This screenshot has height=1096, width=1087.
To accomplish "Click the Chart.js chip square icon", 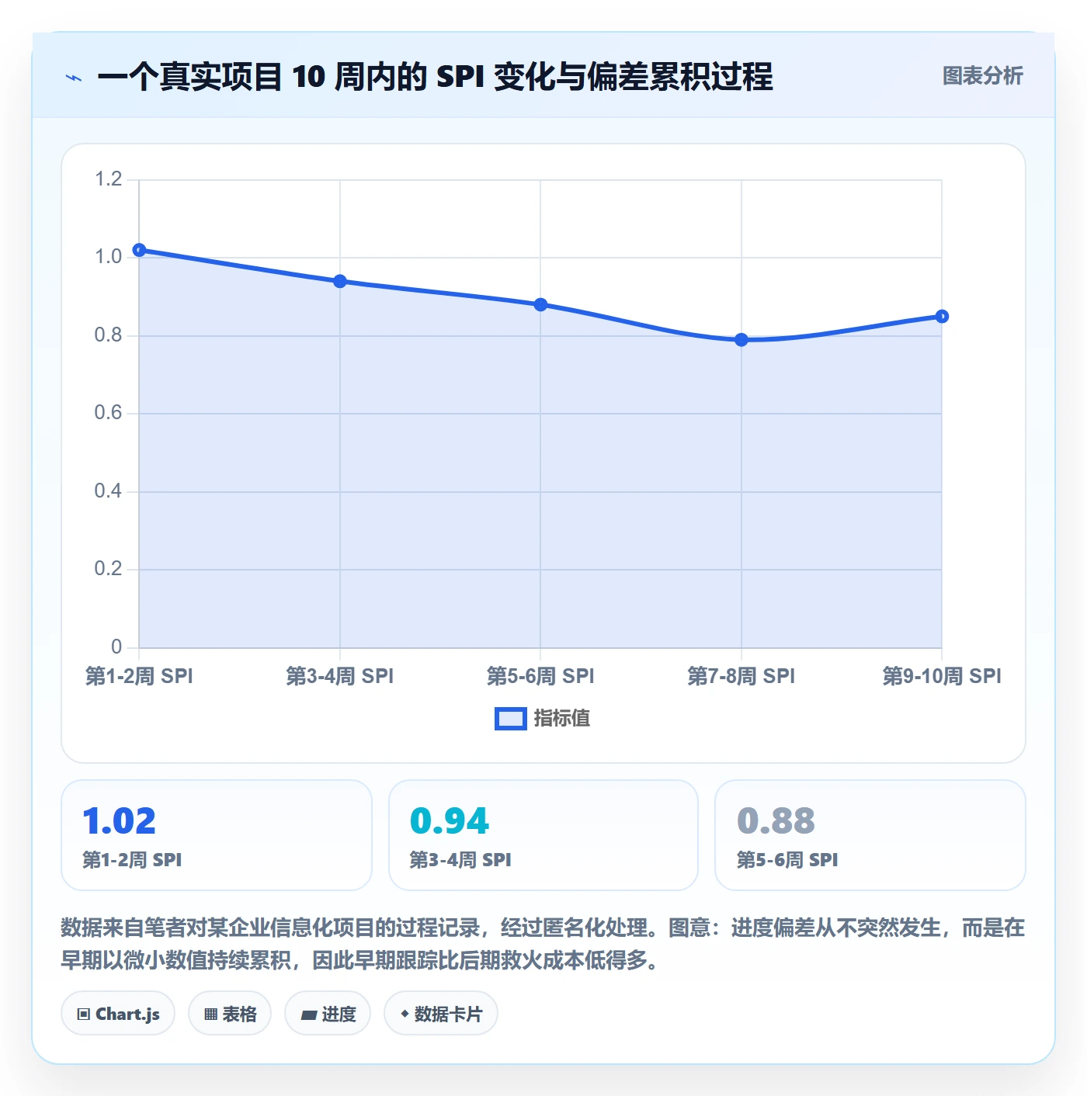I will [84, 1014].
